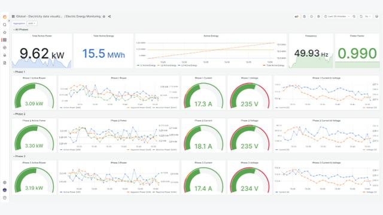Open the sidebar Alerting bell icon

click(5, 55)
